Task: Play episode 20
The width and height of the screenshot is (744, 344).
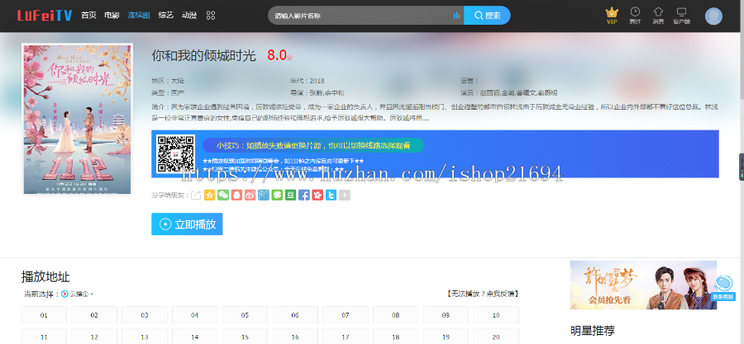Action: [496, 337]
